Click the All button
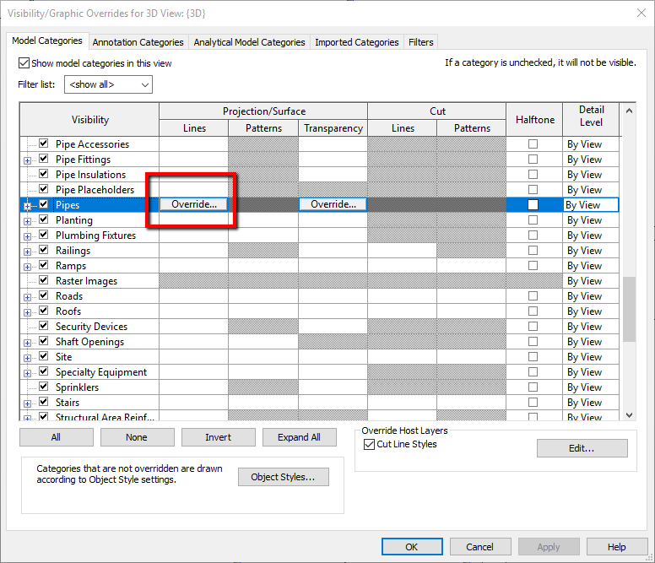Viewport: 655px width, 563px height. 57,437
